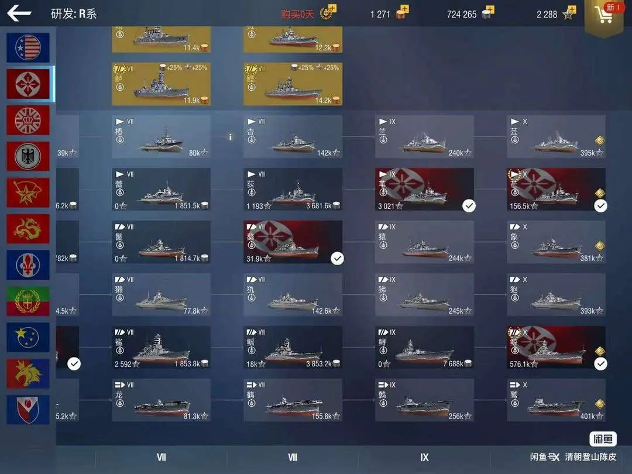Toggle checkmark on red tier X 576.1k battleship

(x=600, y=364)
